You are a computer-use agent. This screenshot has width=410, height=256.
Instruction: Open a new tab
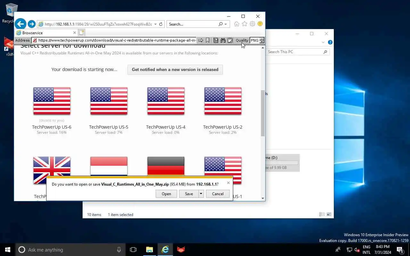tap(81, 33)
